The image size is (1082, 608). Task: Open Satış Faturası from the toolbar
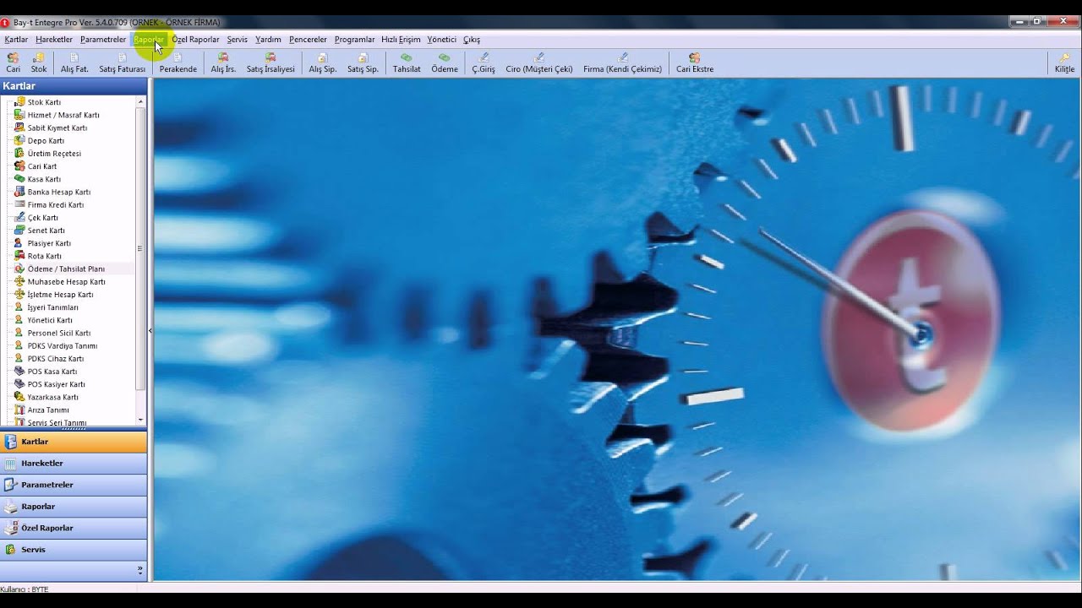122,63
